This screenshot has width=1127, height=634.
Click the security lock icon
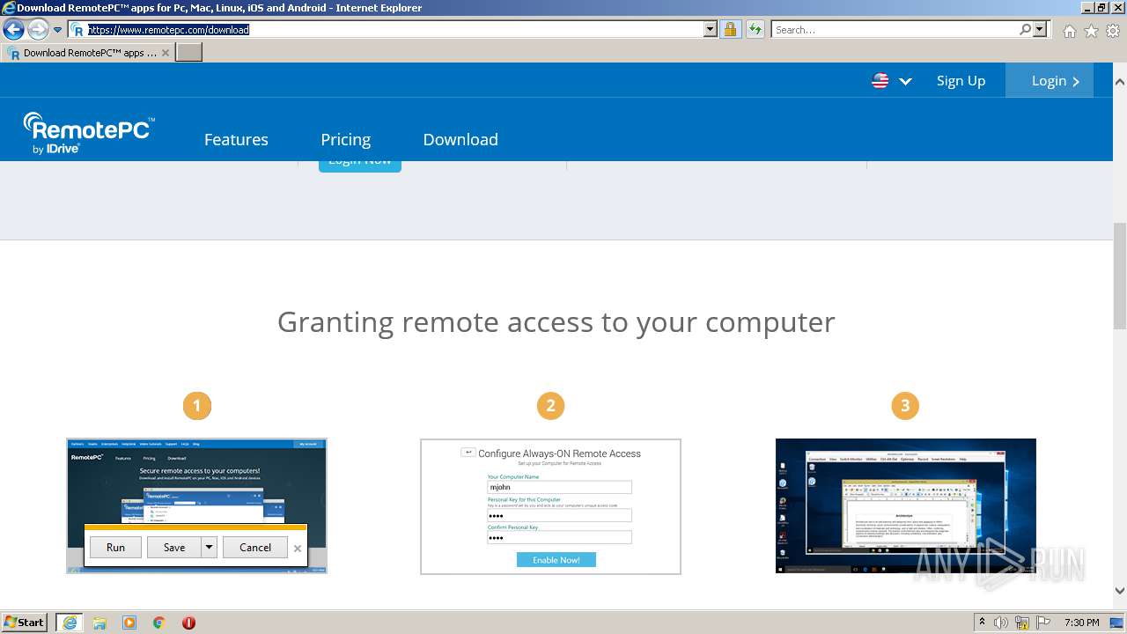[730, 29]
